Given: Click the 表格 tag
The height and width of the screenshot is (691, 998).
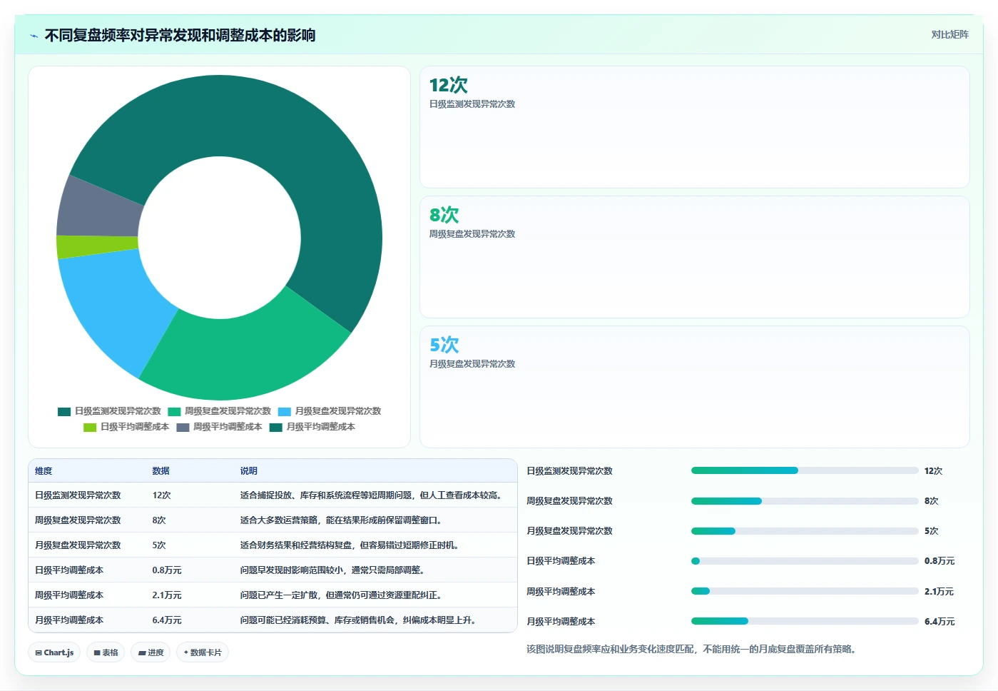Looking at the screenshot, I should (106, 652).
